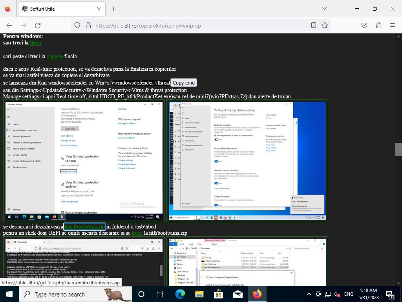The image size is (402, 302).
Task: Follow the green linux link
Action: click(x=36, y=42)
